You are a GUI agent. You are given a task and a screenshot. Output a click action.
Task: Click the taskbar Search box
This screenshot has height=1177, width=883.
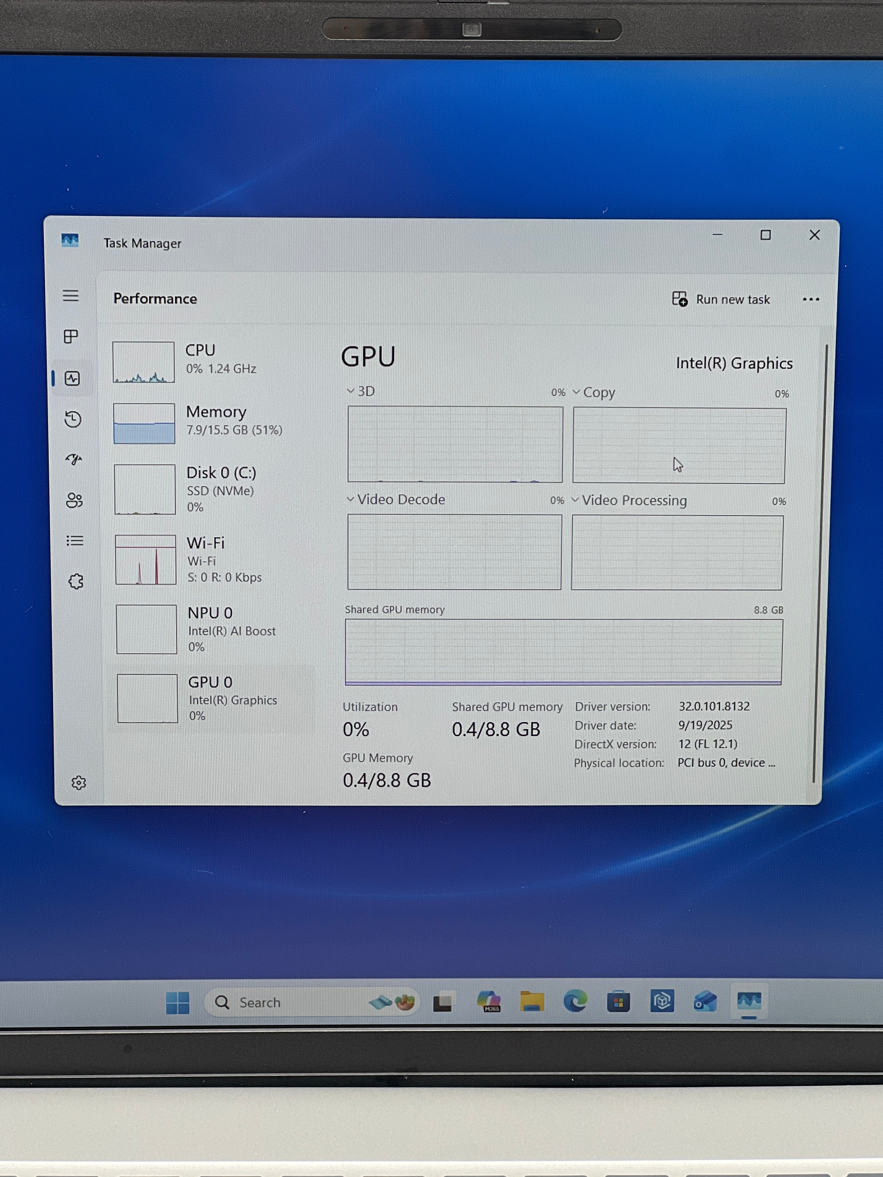pyautogui.click(x=311, y=1002)
